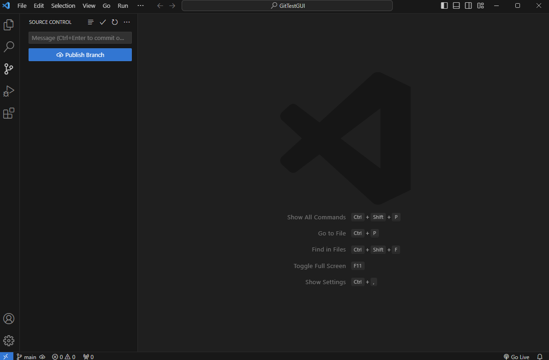549x360 pixels.
Task: Open the Extensions view
Action: pos(8,113)
